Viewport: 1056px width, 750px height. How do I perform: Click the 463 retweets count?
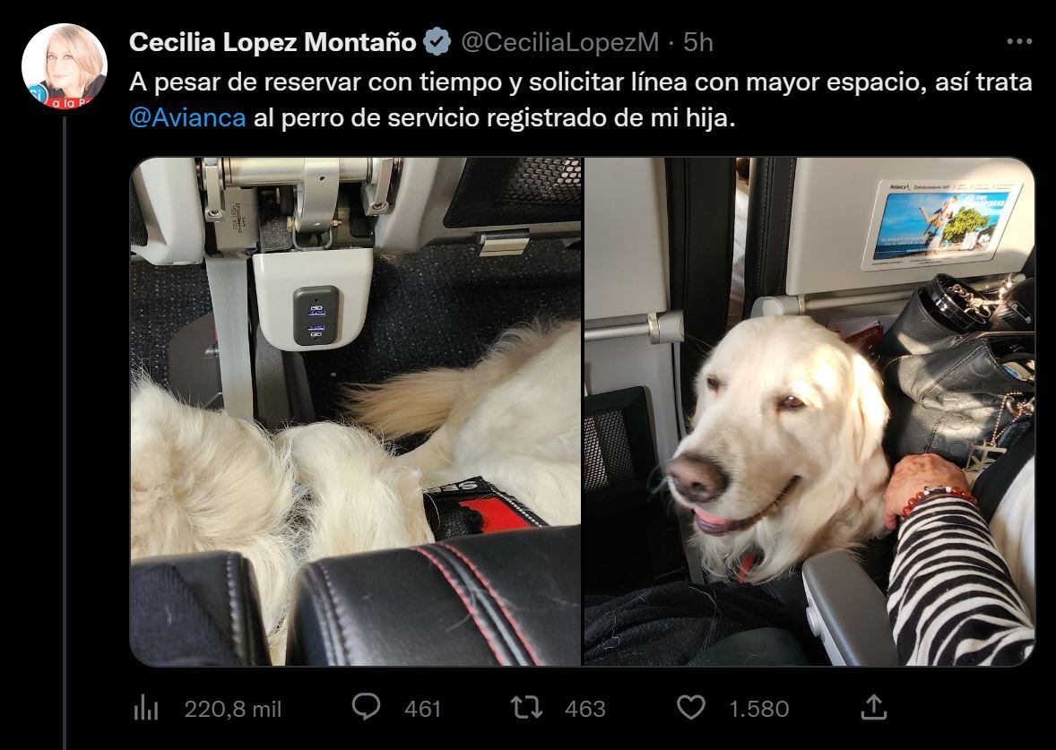coord(584,709)
